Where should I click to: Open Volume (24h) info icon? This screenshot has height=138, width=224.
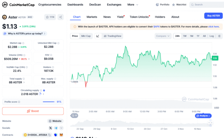pyautogui.click(x=24, y=55)
